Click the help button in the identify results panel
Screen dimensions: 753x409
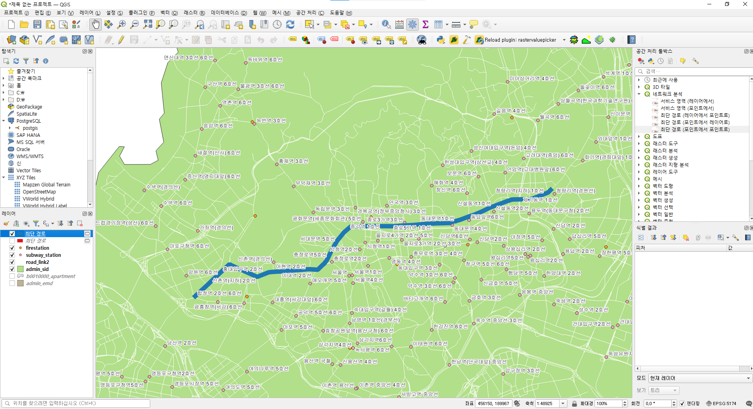click(748, 238)
